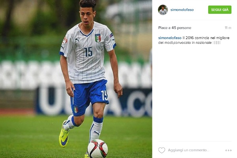237x158 pixels.
Task: Click the number 15 on blue shorts
Action: (104, 96)
